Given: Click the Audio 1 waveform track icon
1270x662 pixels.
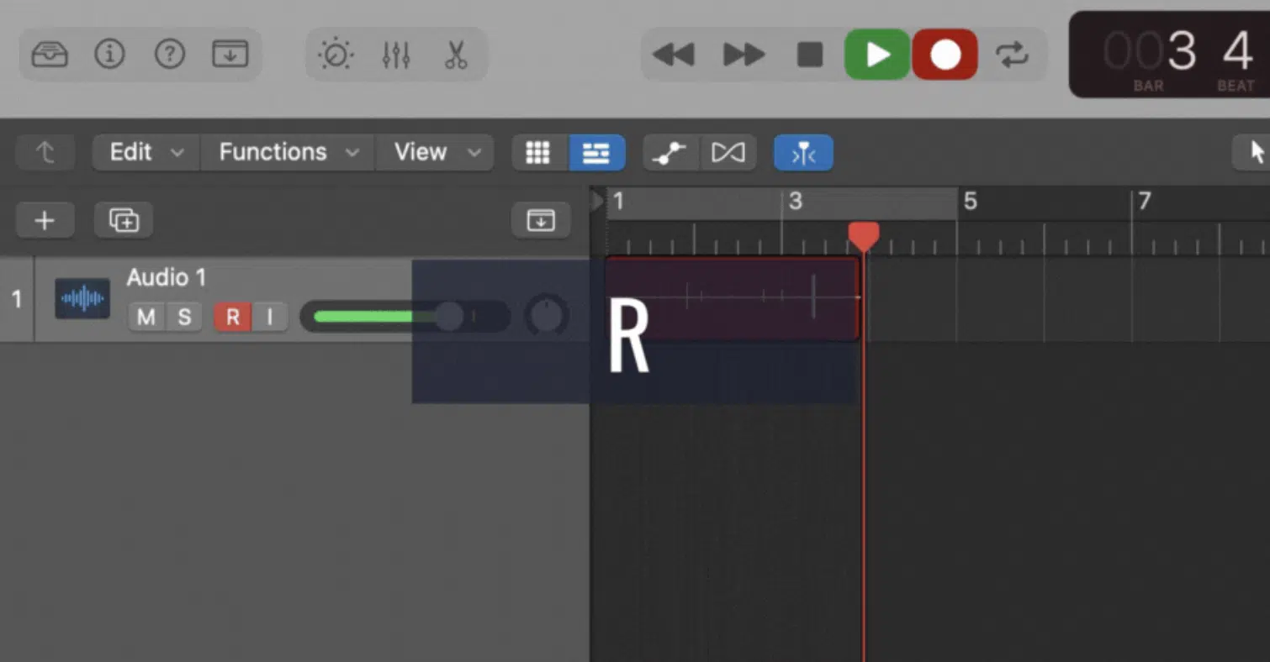Looking at the screenshot, I should [82, 299].
